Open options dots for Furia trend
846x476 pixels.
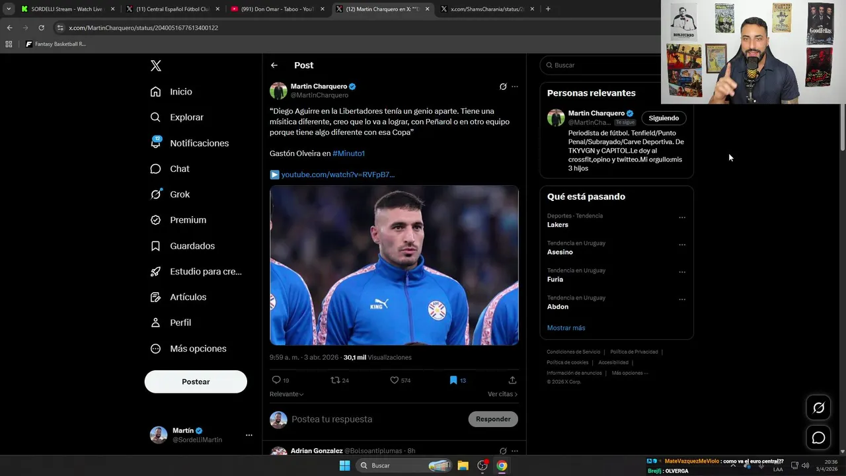coord(682,272)
